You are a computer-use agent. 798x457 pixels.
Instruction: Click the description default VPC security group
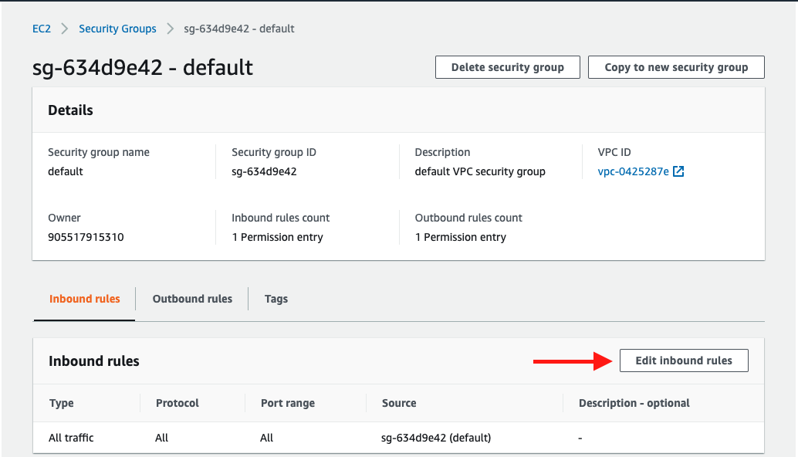(480, 171)
